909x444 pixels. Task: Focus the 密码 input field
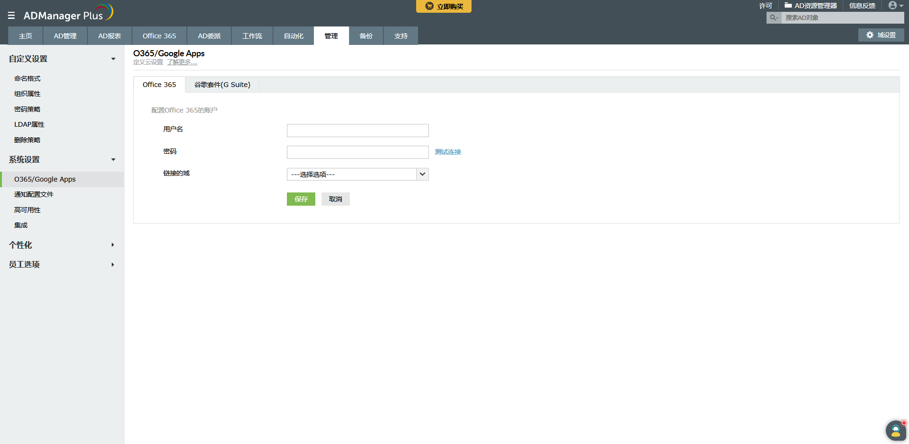tap(358, 152)
